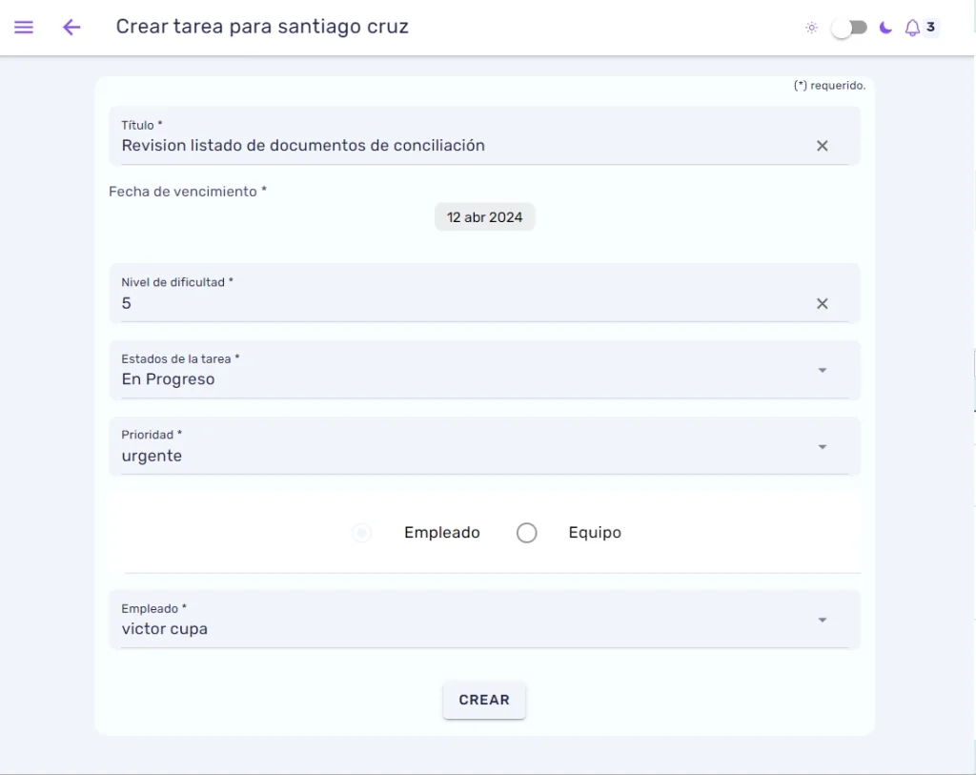This screenshot has width=976, height=775.
Task: Clear the Nivel de dificultad value
Action: [x=823, y=303]
